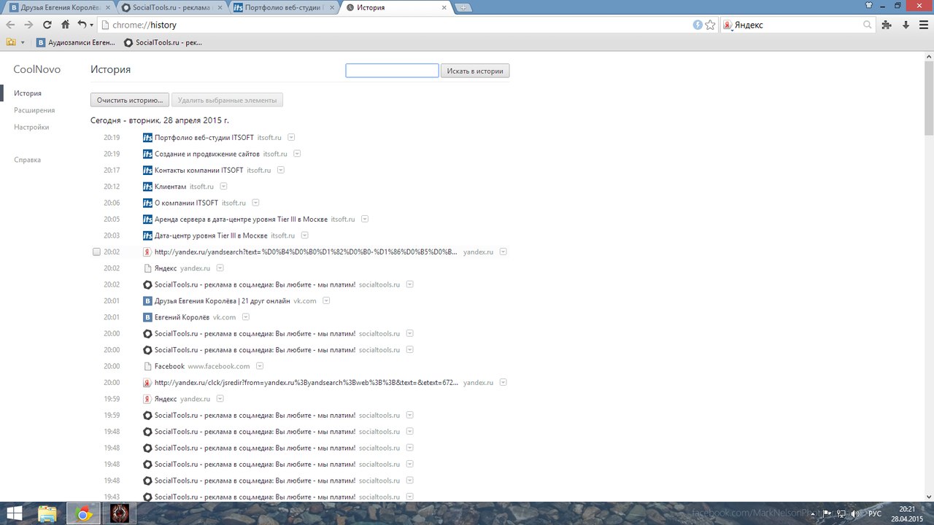Open the SocialTools.ru bookmark on bookmarks bar
The height and width of the screenshot is (525, 934).
(163, 42)
